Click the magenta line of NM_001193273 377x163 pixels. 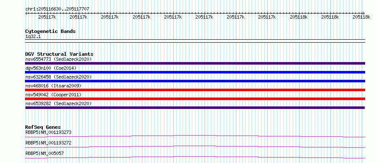click(195, 136)
